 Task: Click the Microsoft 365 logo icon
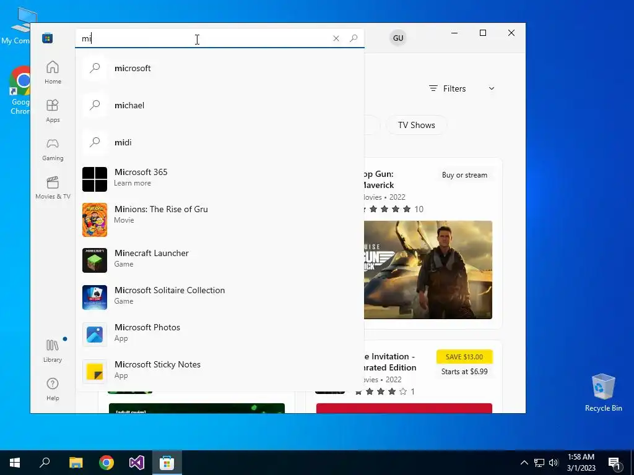tap(95, 179)
